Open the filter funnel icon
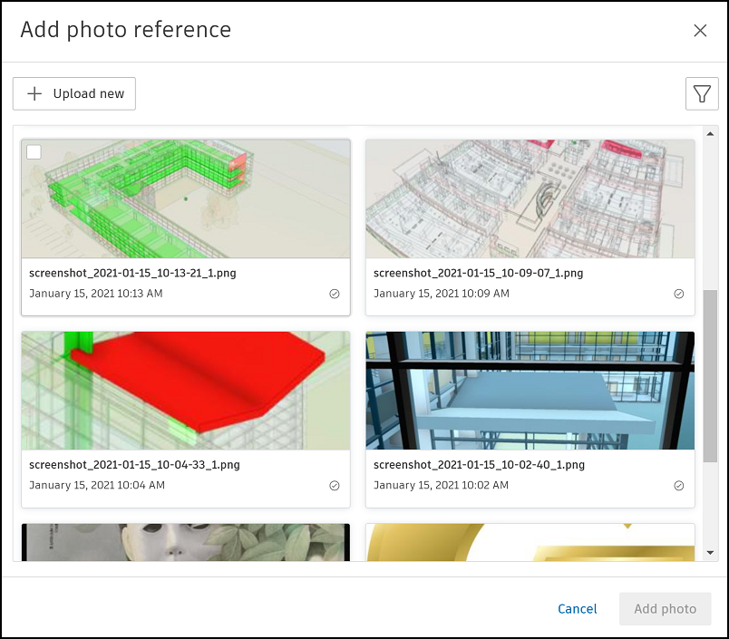This screenshot has height=639, width=729. point(702,93)
